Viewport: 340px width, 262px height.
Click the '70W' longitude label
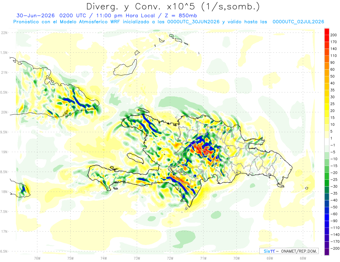pyautogui.click(x=237, y=258)
